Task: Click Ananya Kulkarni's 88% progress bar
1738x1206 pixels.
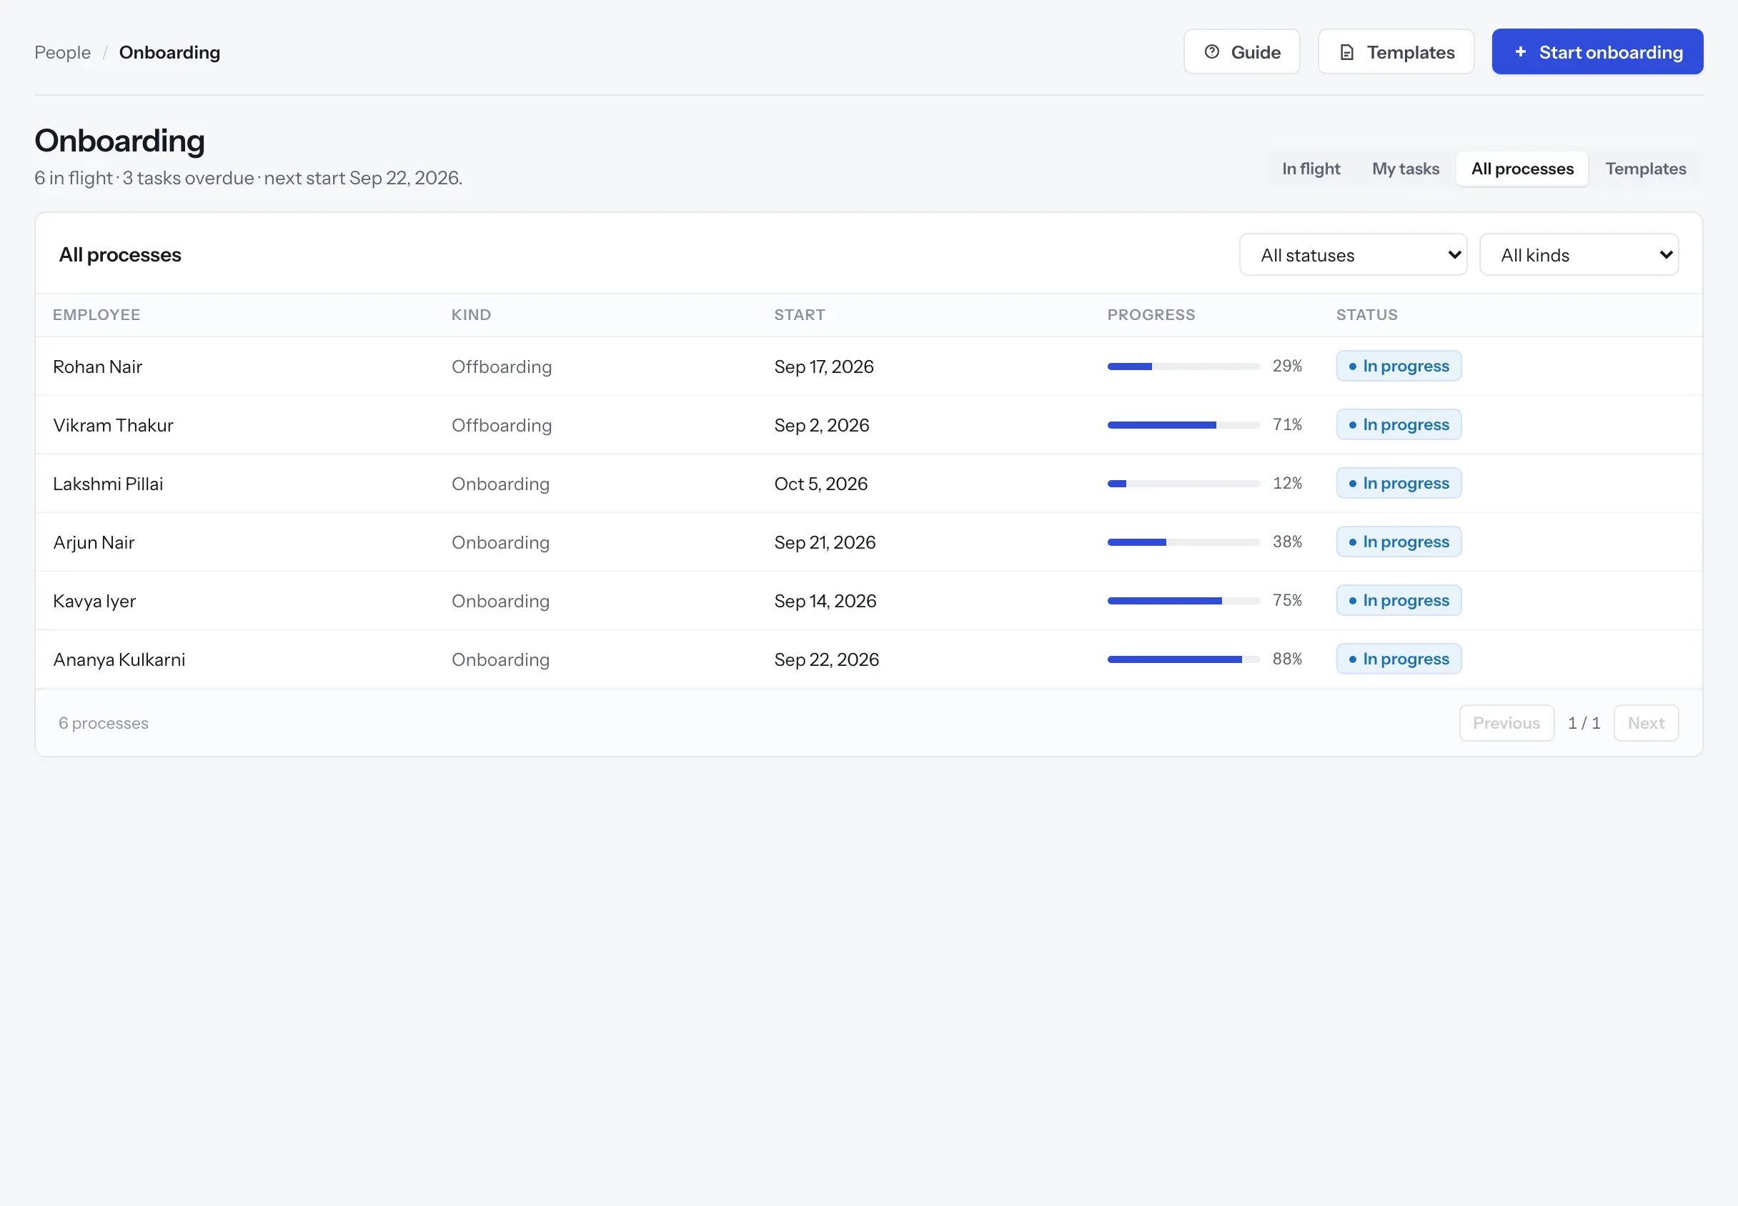Action: (1183, 659)
